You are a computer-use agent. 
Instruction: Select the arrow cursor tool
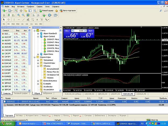pyautogui.click(x=4, y=20)
